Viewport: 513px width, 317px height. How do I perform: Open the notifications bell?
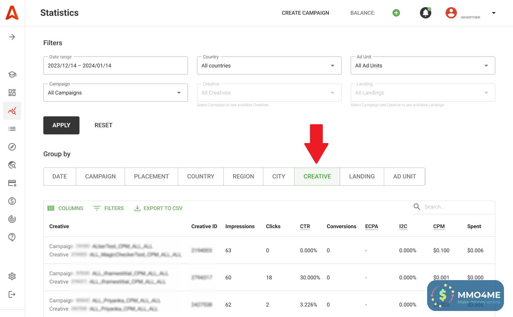coord(425,13)
